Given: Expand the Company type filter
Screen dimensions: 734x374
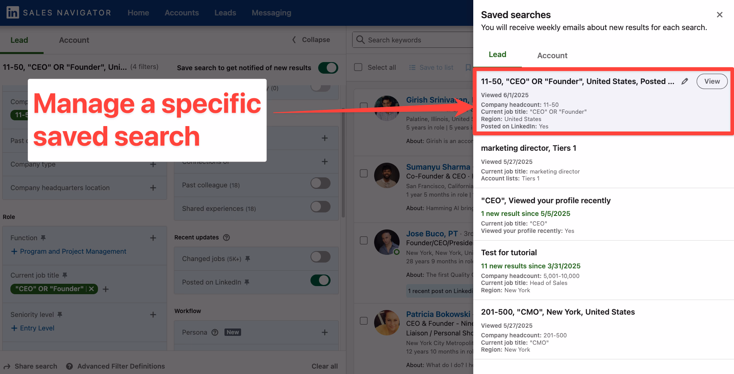Looking at the screenshot, I should click(153, 165).
